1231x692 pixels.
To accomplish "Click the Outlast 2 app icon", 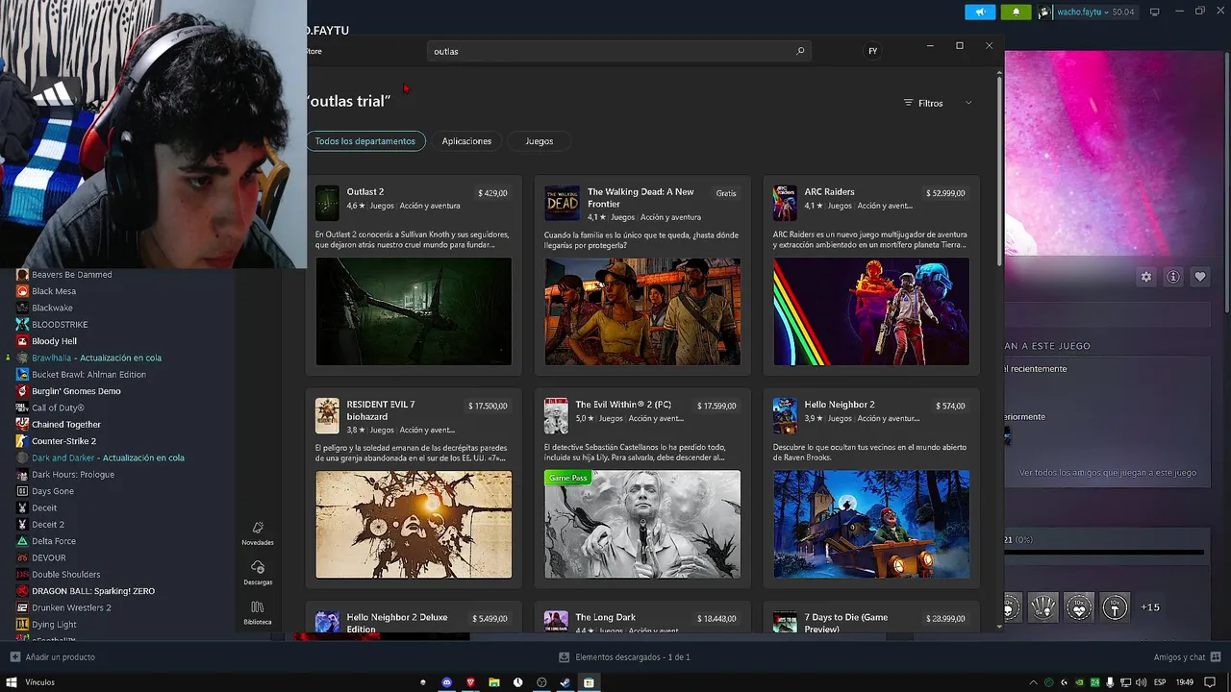I will 327,203.
